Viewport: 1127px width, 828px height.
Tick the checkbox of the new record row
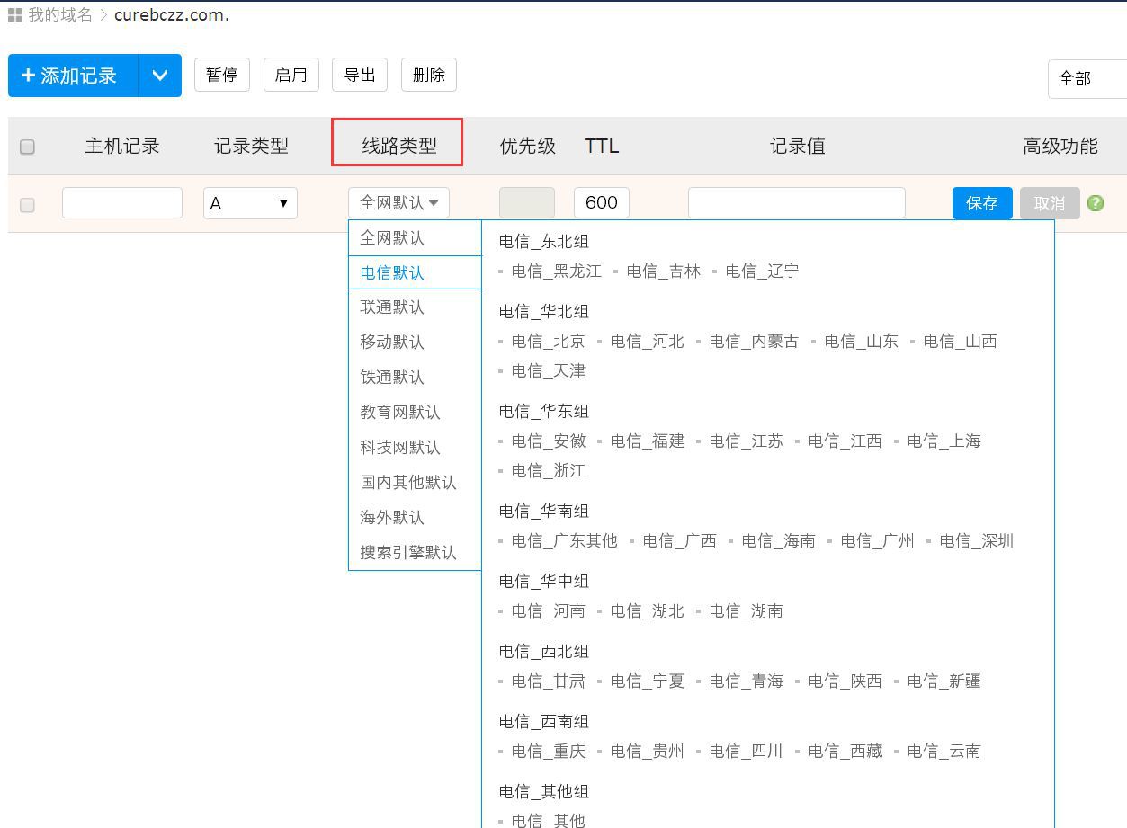27,205
